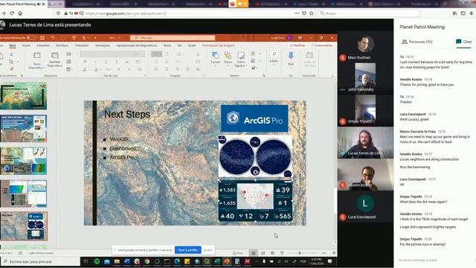Fit slide to current window
Screen dimensions: 476x268
click(x=334, y=253)
